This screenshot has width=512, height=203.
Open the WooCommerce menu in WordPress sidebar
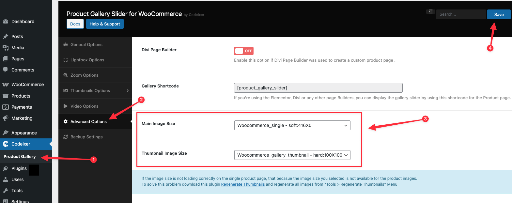[26, 84]
